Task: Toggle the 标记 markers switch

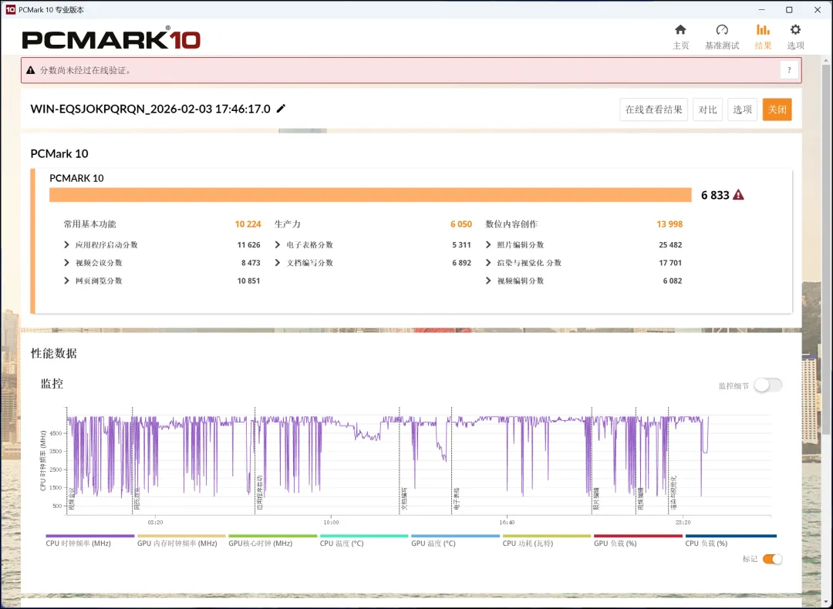Action: point(772,559)
